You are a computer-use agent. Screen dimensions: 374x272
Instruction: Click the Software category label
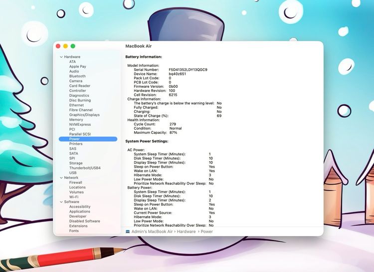pos(71,202)
